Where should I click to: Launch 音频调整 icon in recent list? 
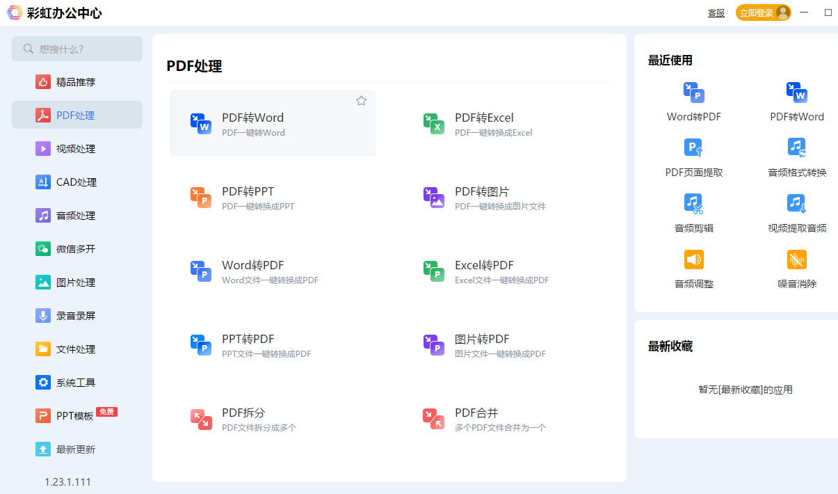pyautogui.click(x=694, y=260)
